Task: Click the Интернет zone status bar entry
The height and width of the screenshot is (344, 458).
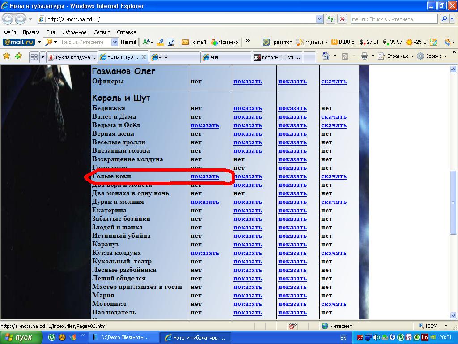Action: click(x=337, y=326)
